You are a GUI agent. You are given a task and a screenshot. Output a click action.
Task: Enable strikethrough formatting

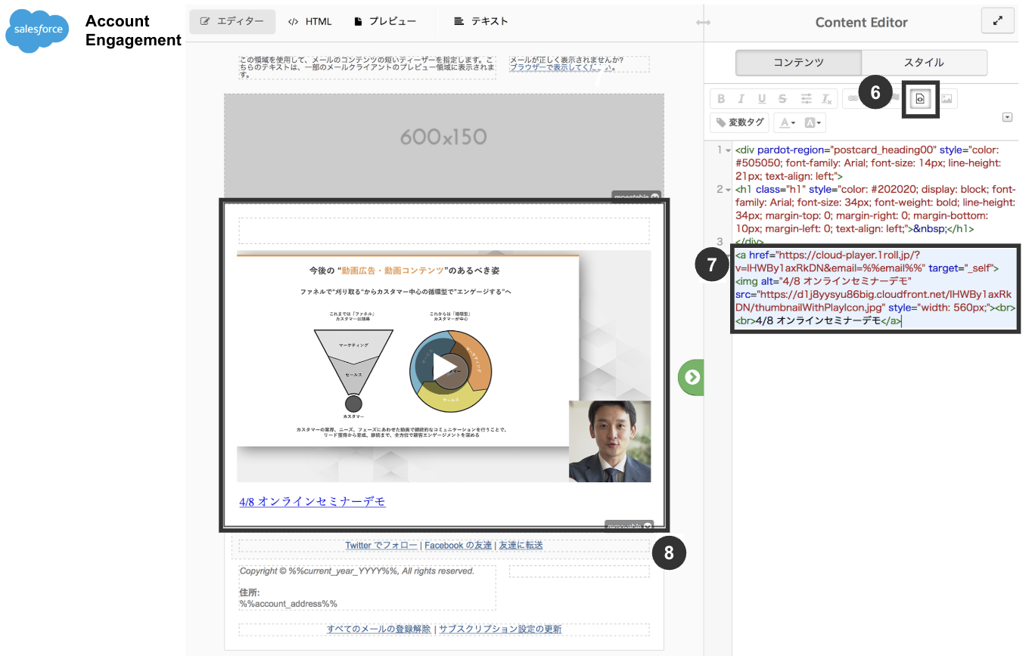click(782, 98)
